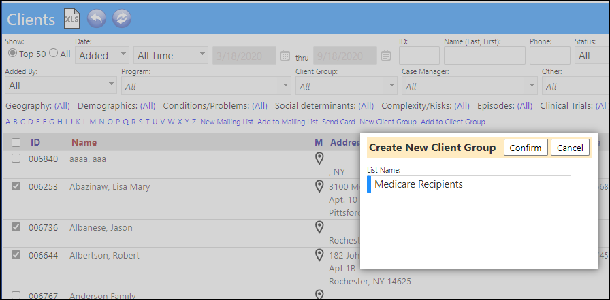Click map pin for Albertson, Robert
610x300 pixels.
tap(319, 255)
